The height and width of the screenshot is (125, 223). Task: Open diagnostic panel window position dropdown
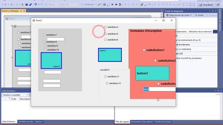click(210, 11)
